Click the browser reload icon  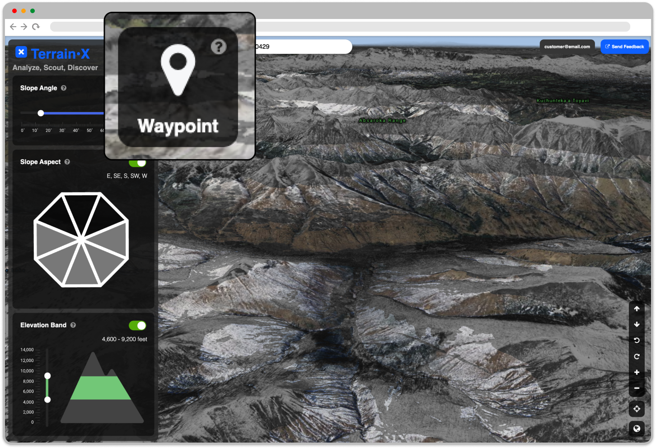tap(36, 27)
